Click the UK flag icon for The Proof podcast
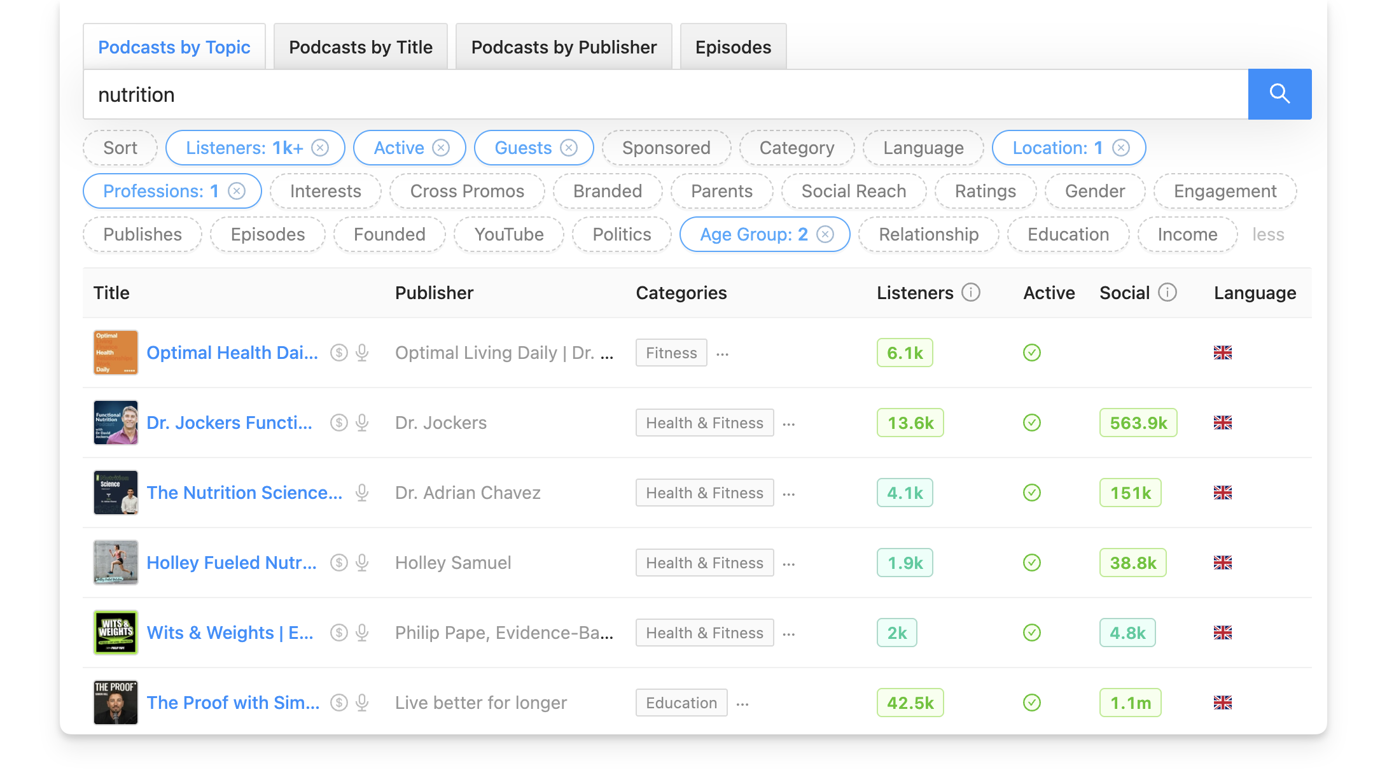Screen dimensions: 1387x770 [1223, 703]
